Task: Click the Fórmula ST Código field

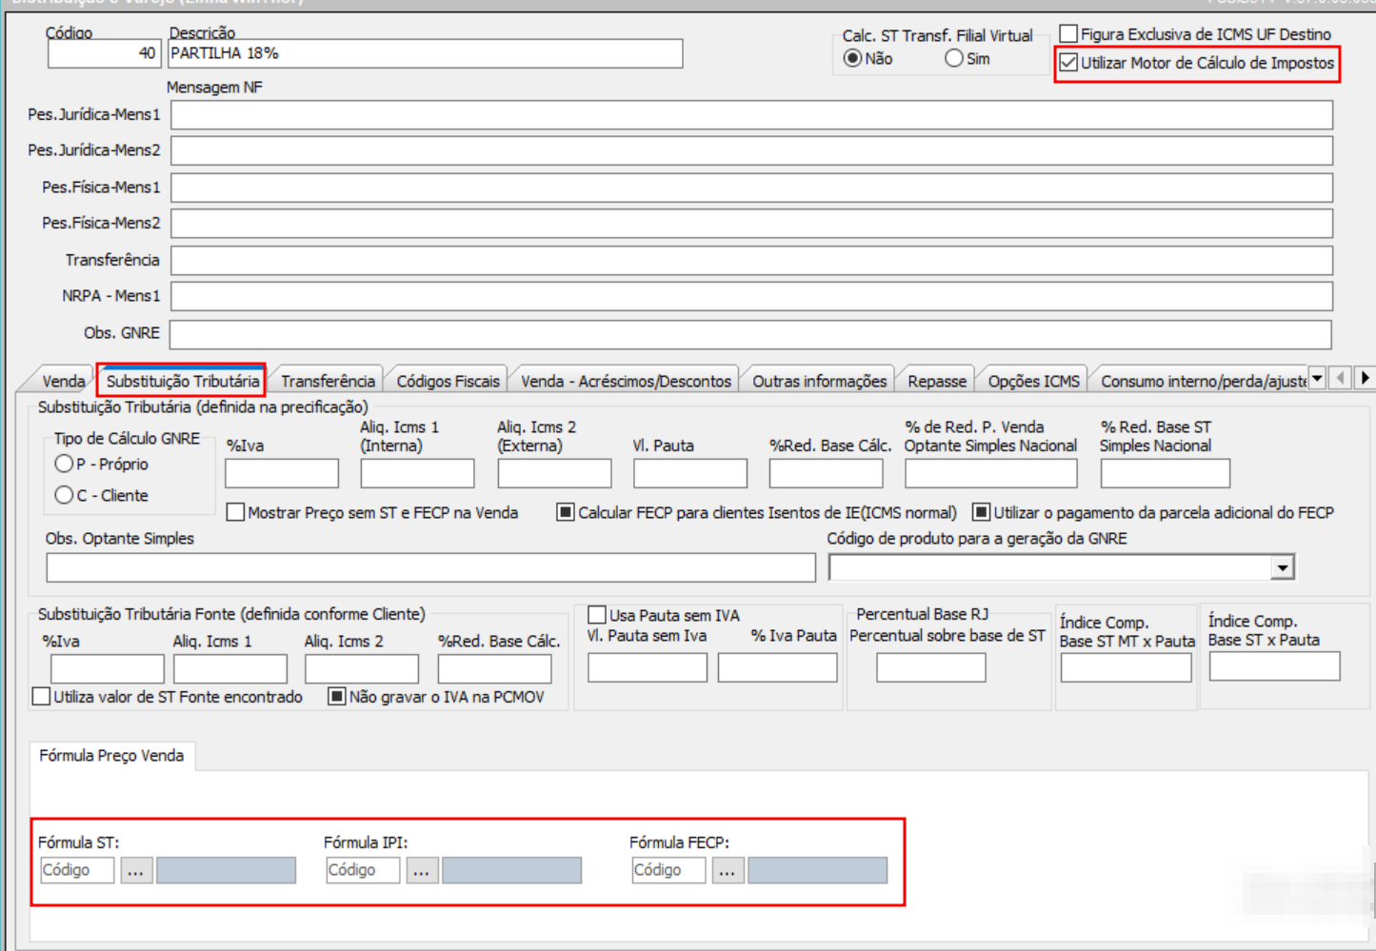Action: (77, 870)
